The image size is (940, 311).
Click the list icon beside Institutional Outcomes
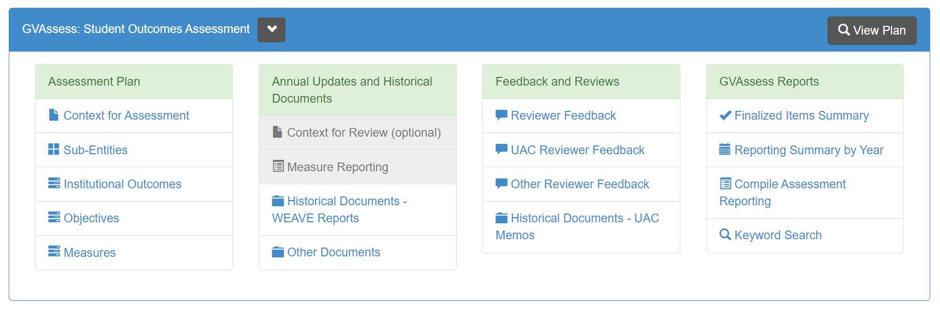[x=54, y=184]
